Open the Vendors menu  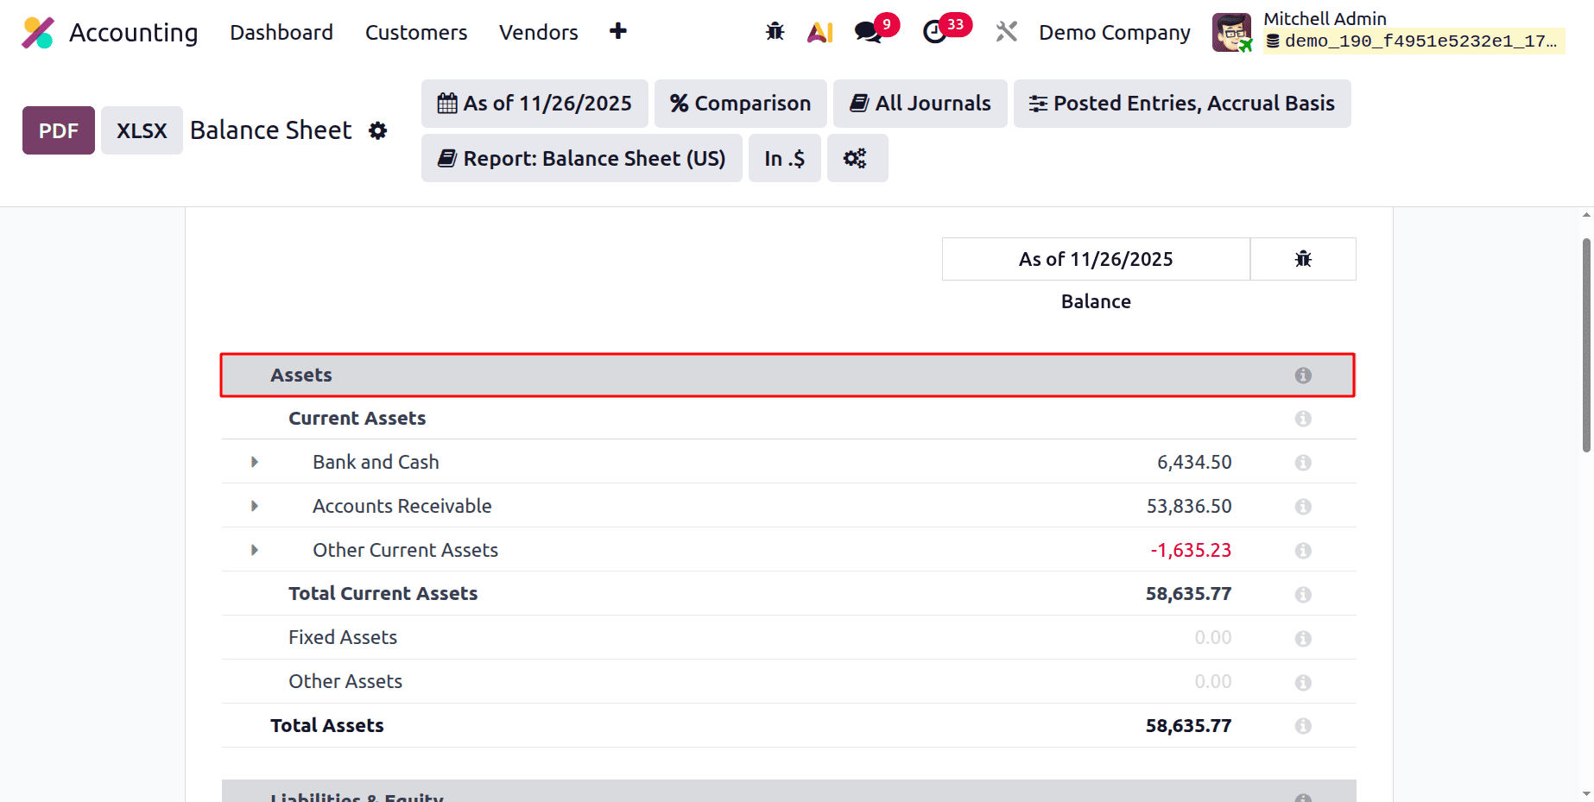[x=539, y=33]
